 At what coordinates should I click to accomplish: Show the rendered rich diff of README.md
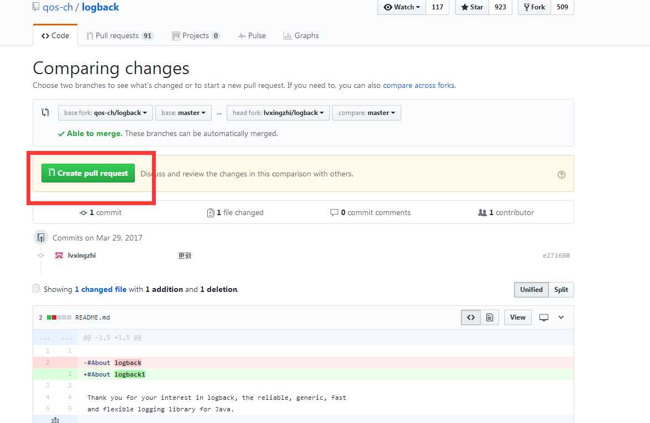pyautogui.click(x=490, y=317)
